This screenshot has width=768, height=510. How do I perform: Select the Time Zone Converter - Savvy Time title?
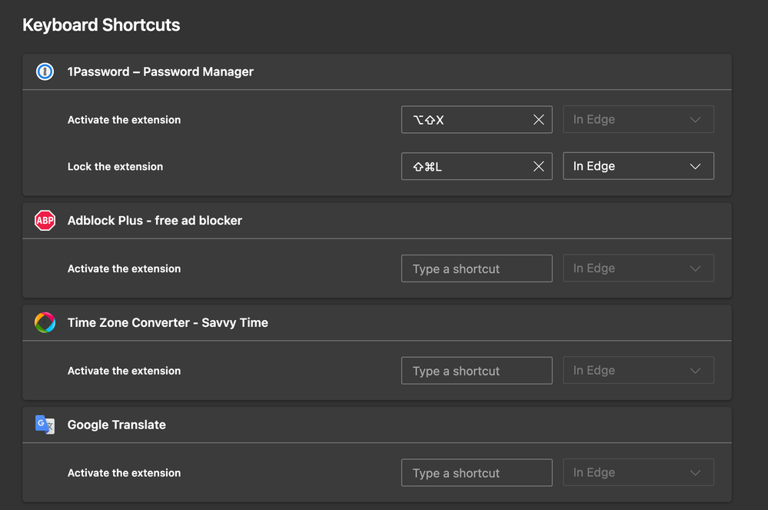coord(168,323)
